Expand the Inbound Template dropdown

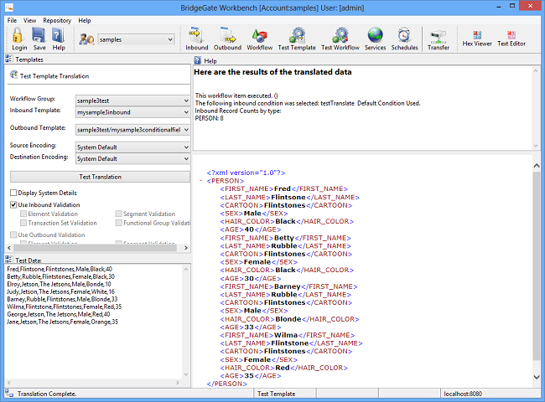tap(186, 112)
